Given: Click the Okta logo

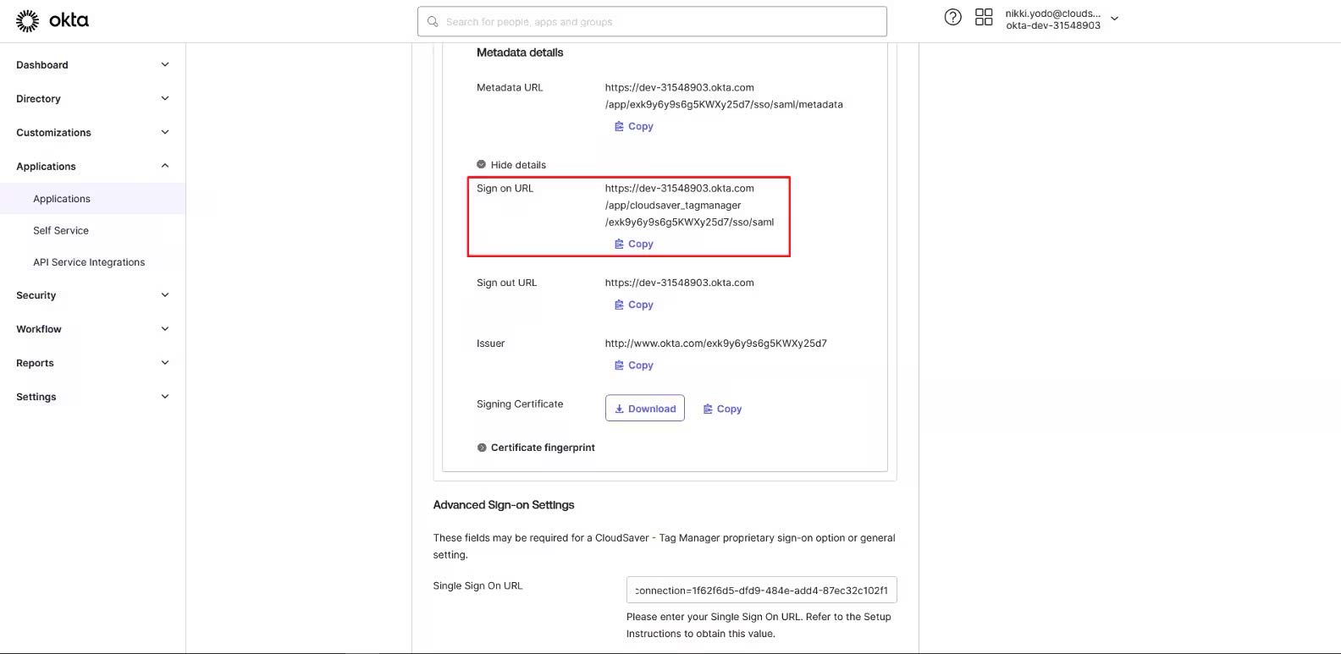Looking at the screenshot, I should (52, 20).
